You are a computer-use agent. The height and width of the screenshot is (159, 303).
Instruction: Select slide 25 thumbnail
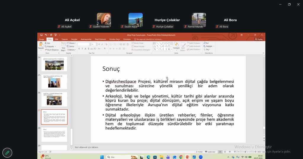pos(54,82)
